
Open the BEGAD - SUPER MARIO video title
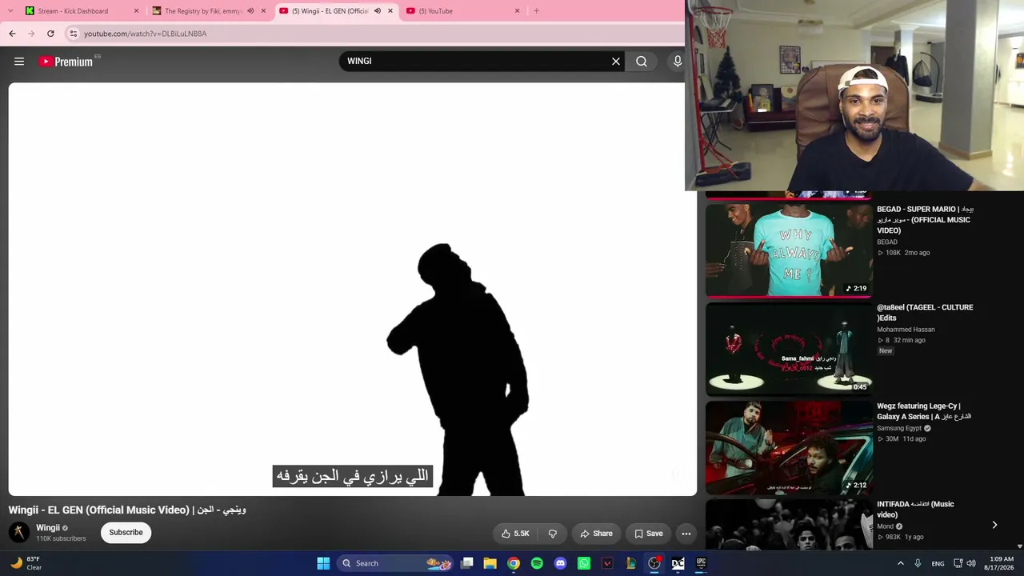[925, 220]
